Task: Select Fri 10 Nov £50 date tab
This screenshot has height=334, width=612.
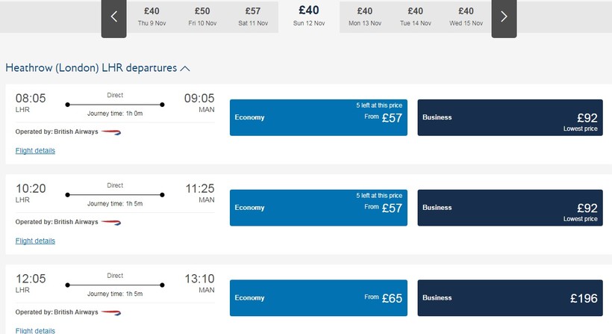Action: [x=202, y=16]
